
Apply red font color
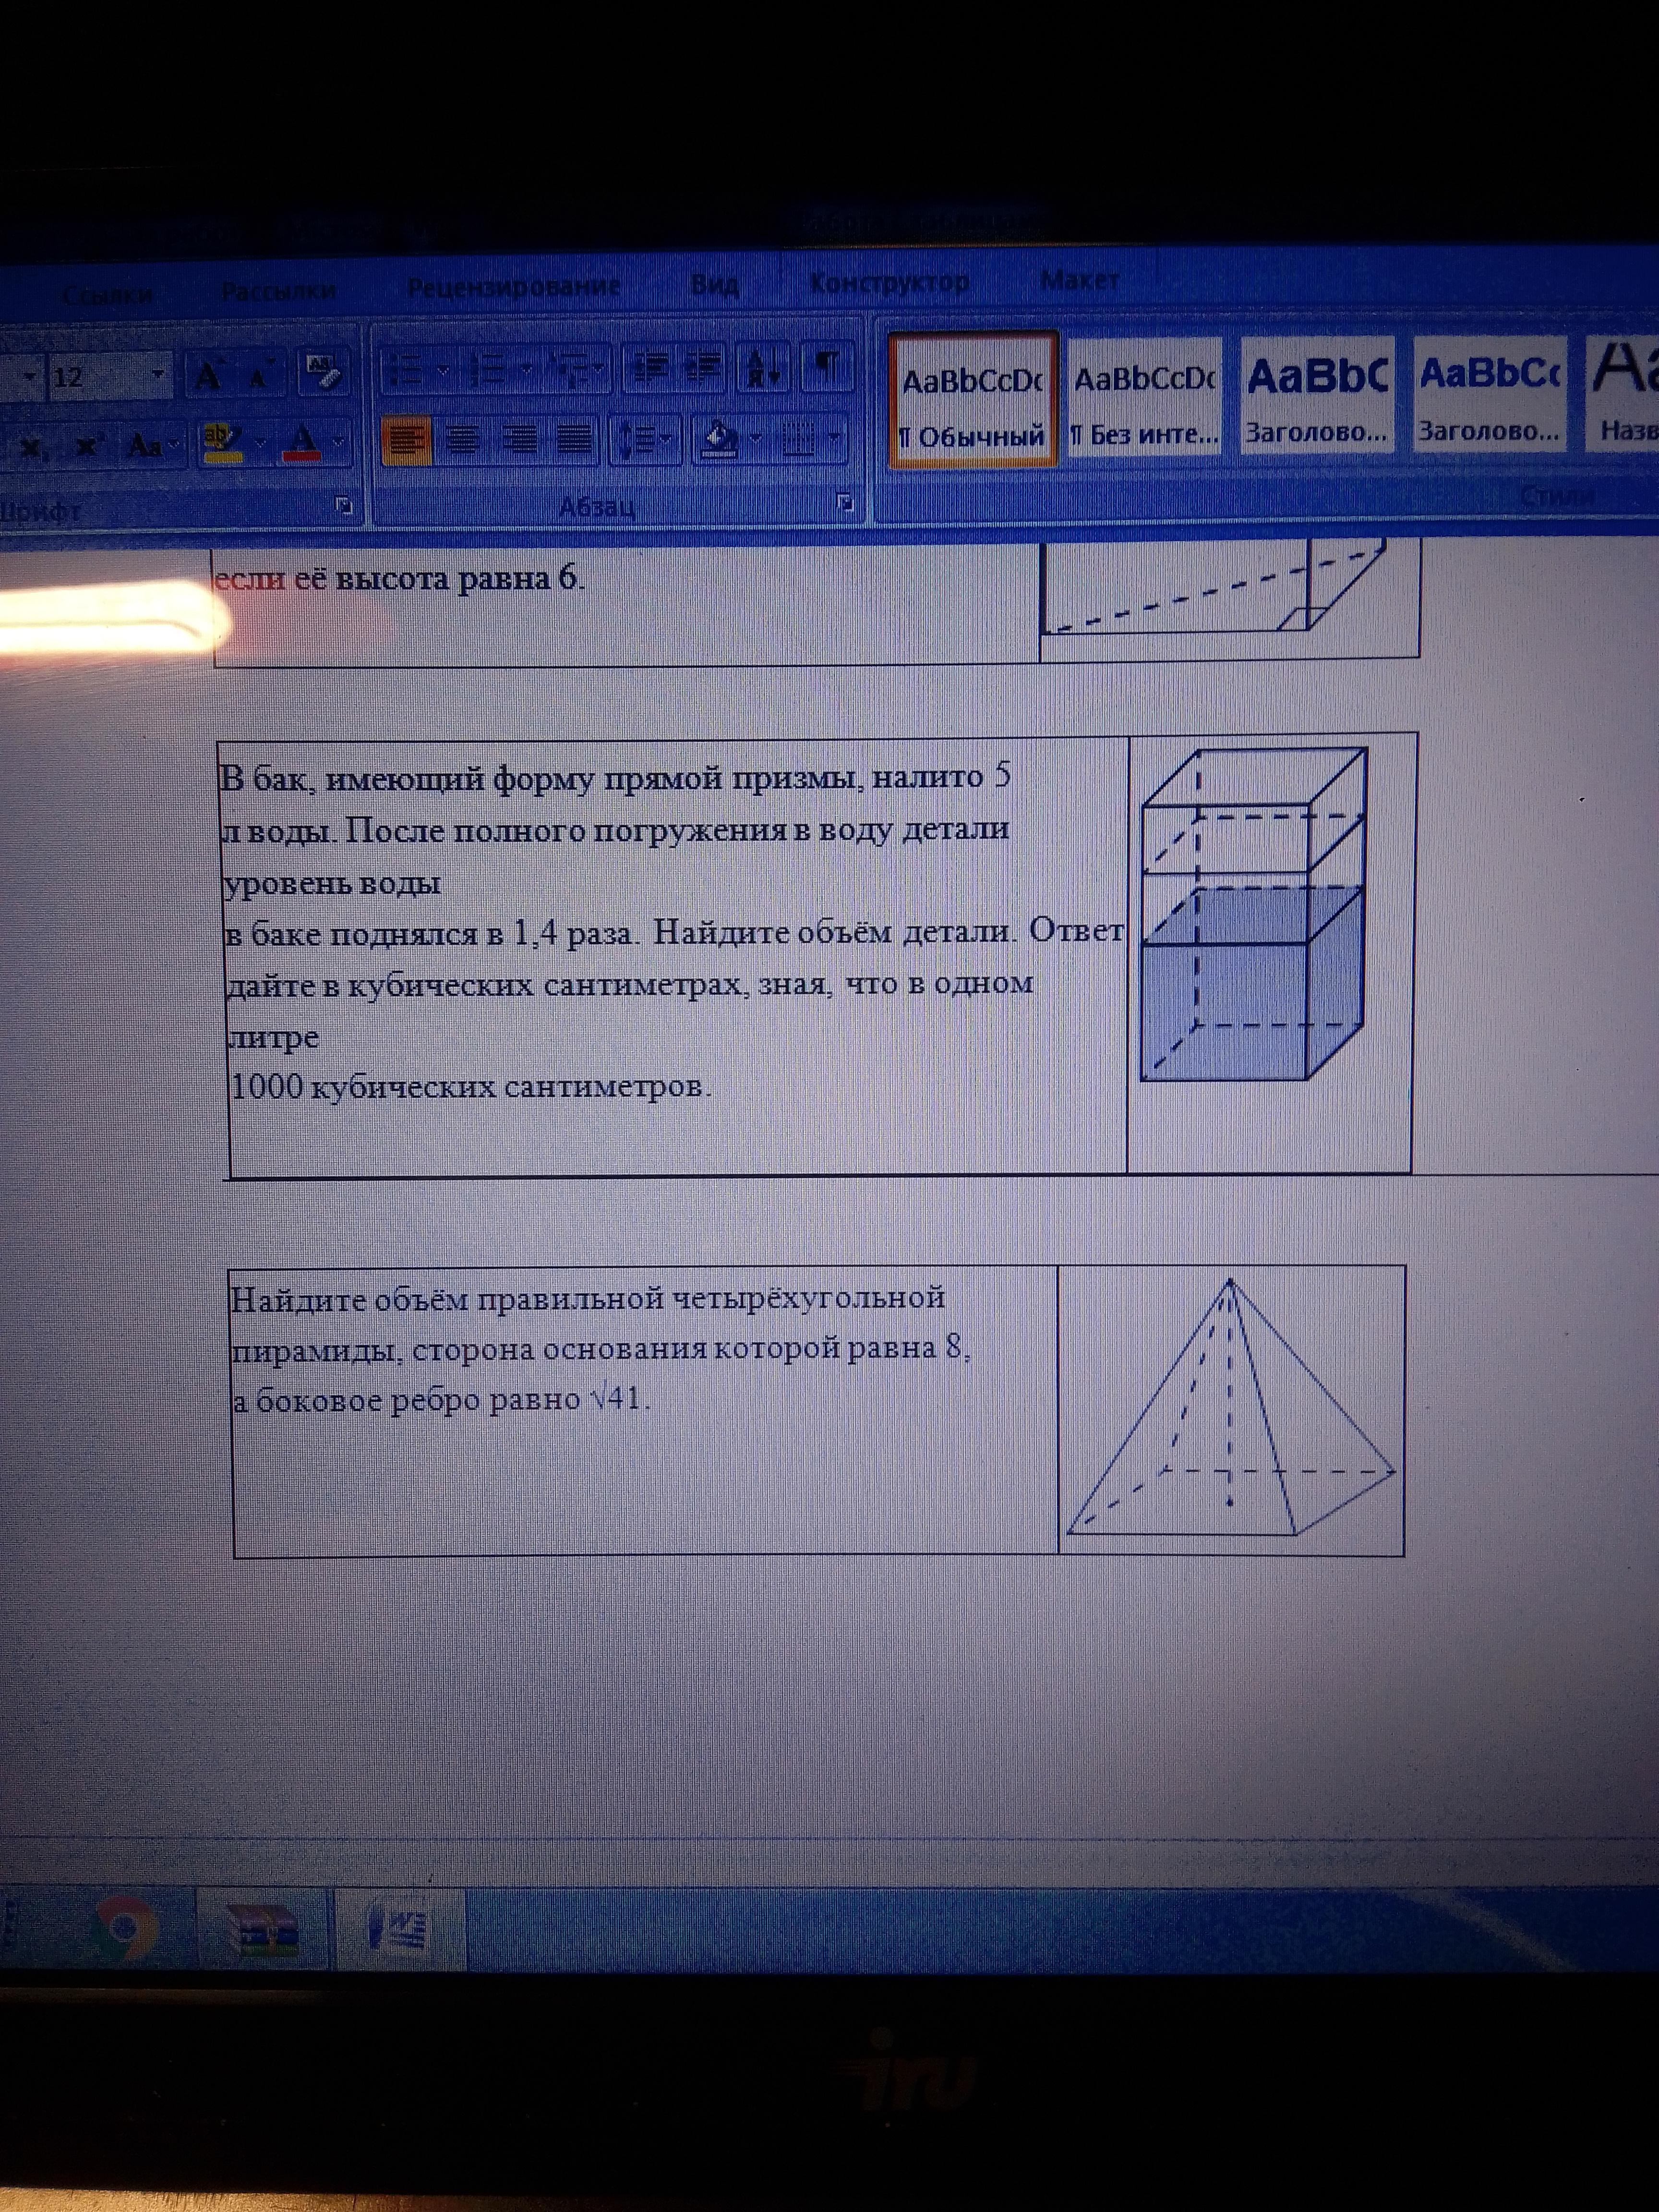pos(302,442)
